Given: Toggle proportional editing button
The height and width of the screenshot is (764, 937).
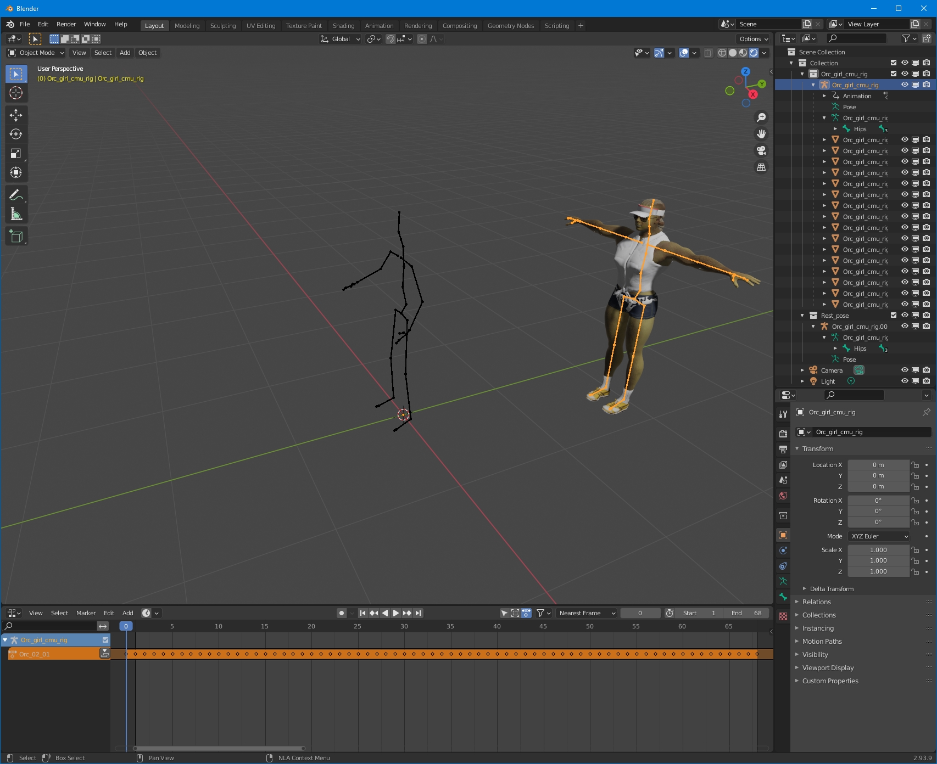Looking at the screenshot, I should (422, 39).
